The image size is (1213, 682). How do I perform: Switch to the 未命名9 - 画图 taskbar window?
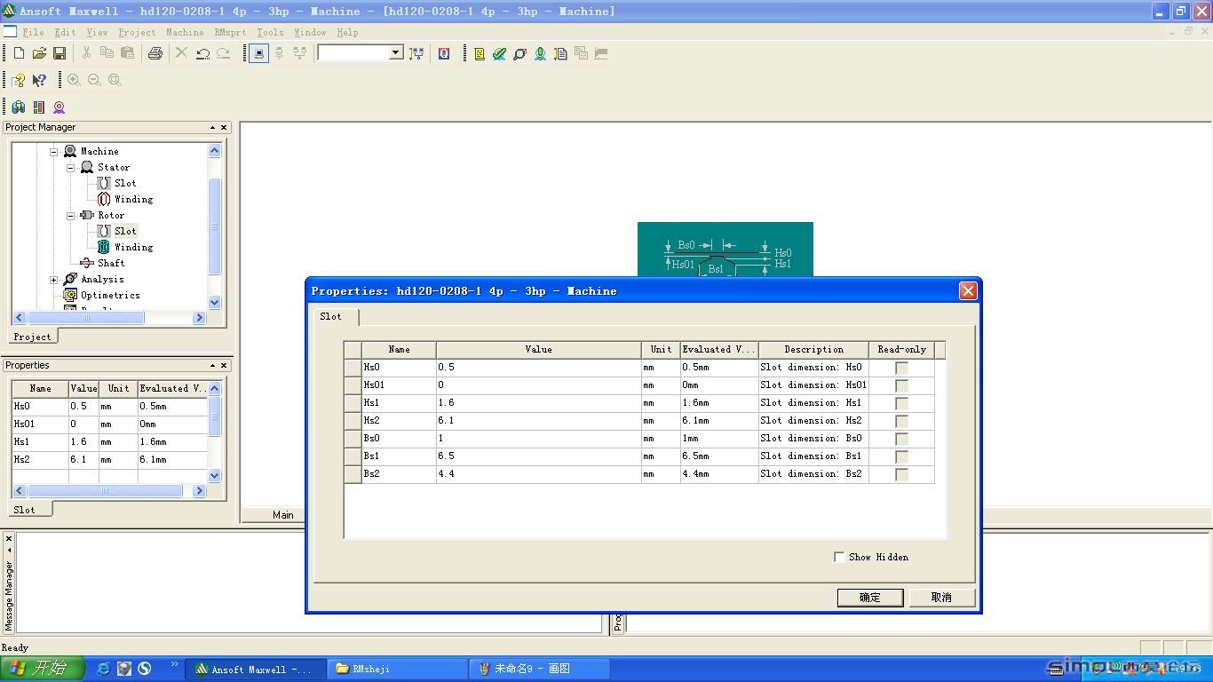tap(539, 669)
